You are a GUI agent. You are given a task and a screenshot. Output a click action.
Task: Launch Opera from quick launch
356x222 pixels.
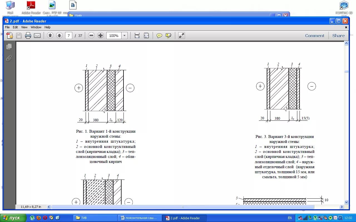pyautogui.click(x=45, y=218)
